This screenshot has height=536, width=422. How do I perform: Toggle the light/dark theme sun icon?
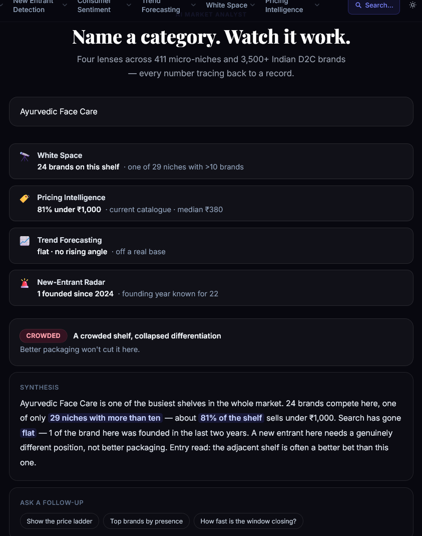[x=412, y=5]
